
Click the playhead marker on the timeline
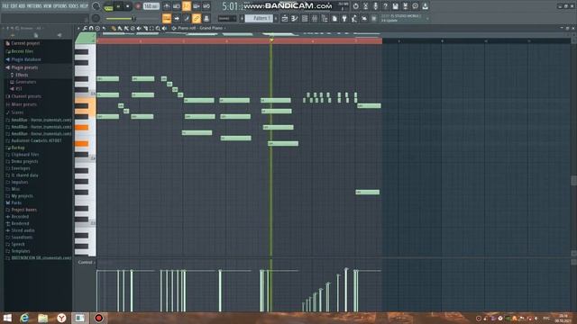271,40
